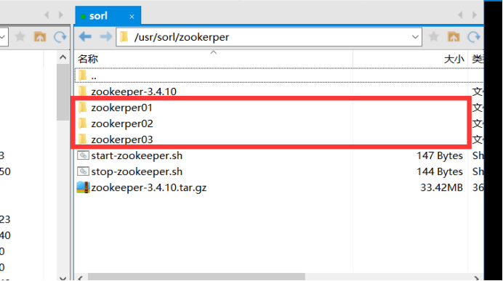This screenshot has height=281, width=503.
Task: Click the 144 Bytes size value
Action: click(x=440, y=172)
